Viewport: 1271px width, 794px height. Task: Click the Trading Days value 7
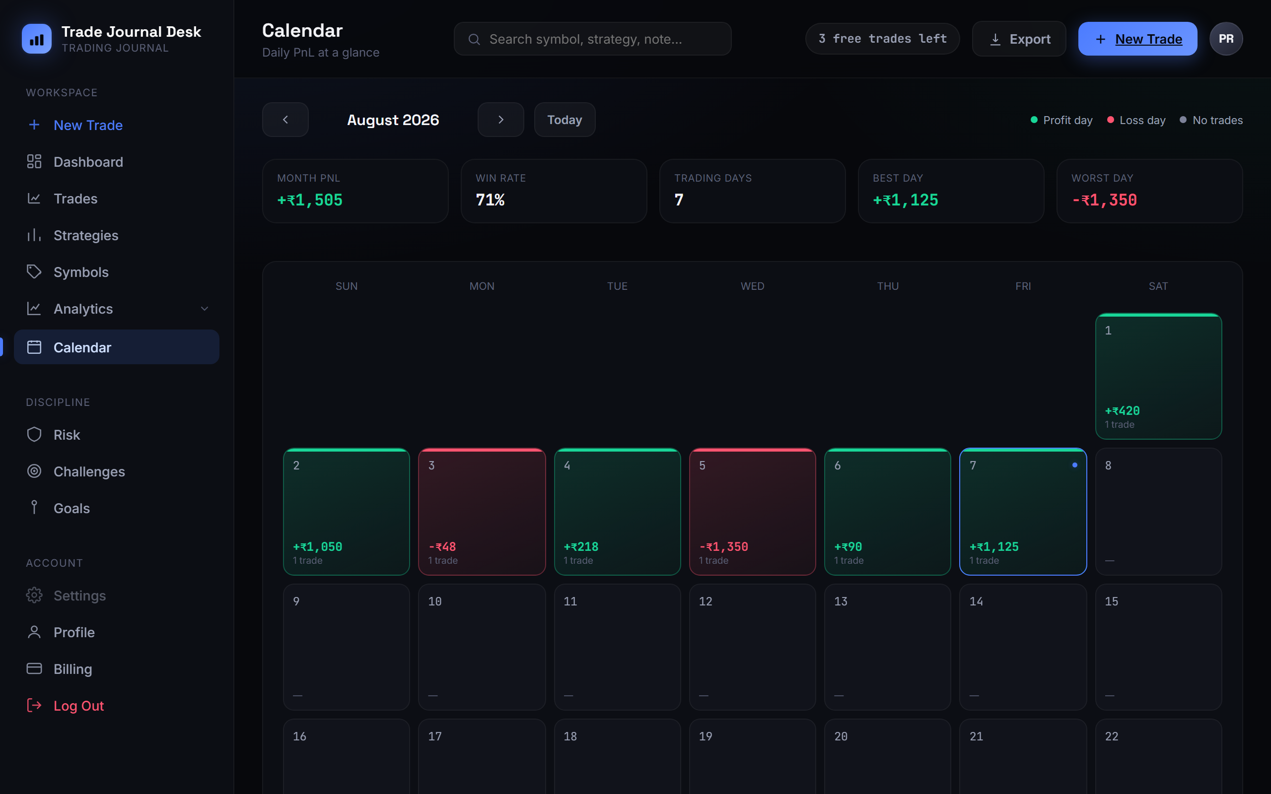pos(679,200)
